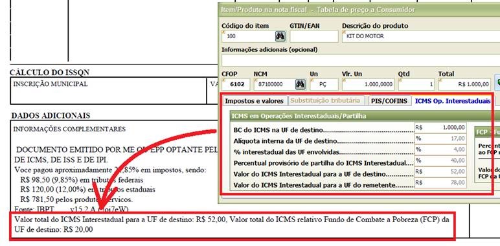Click the Un field containing PÇ
This screenshot has width=500, height=246.
[x=324, y=84]
